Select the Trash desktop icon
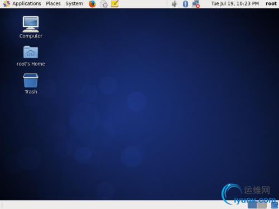Viewport: 279px width, 209px height. pyautogui.click(x=31, y=84)
